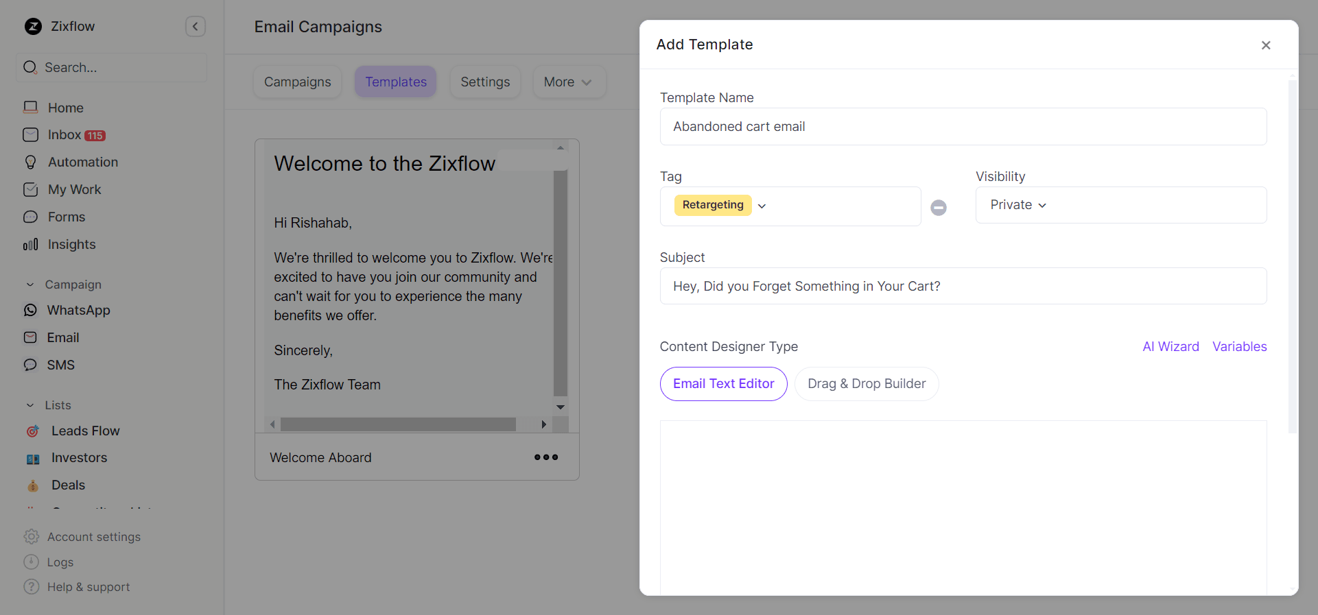1318x615 pixels.
Task: Select the Email Text Editor option
Action: coord(723,384)
